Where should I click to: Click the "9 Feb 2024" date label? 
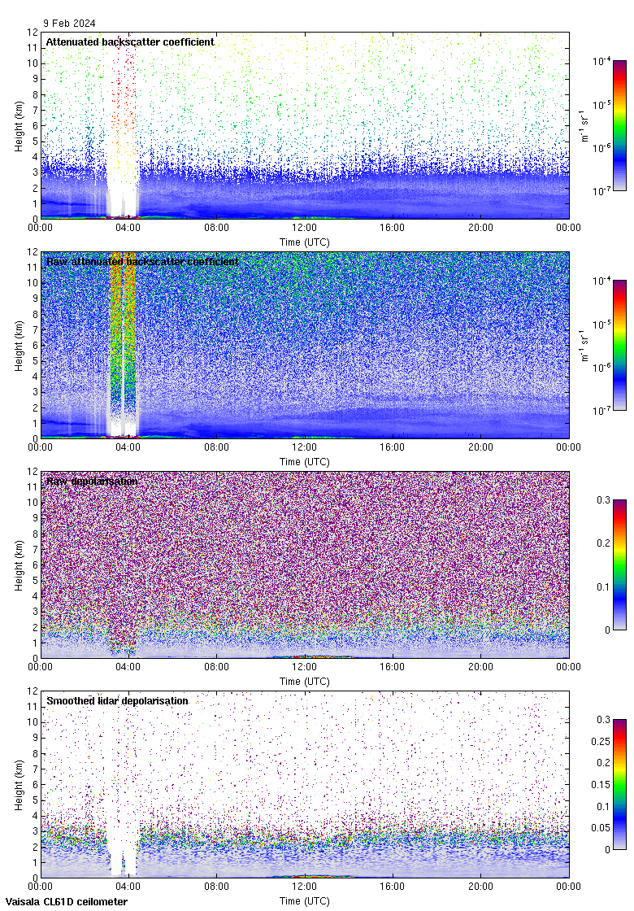click(x=68, y=24)
